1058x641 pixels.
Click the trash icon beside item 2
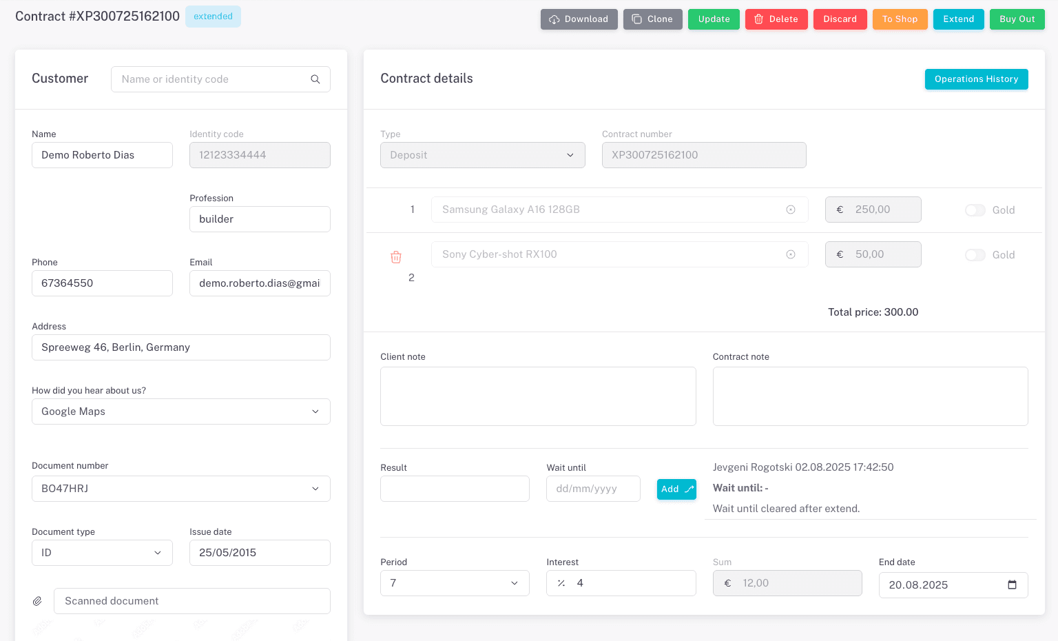(x=396, y=257)
